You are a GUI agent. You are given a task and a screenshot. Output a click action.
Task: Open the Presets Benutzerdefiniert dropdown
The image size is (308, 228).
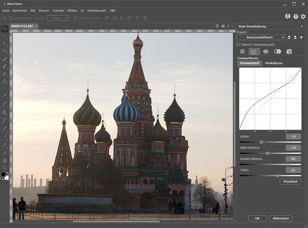click(261, 37)
